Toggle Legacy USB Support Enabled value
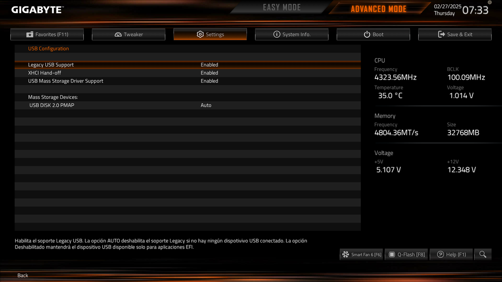This screenshot has width=502, height=282. click(210, 65)
